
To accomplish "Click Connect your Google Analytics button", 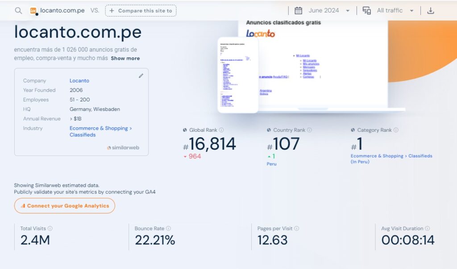I will (64, 206).
